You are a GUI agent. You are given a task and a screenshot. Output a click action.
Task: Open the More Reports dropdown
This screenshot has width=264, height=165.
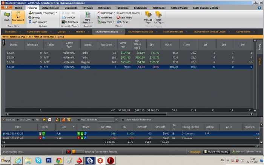(87, 17)
